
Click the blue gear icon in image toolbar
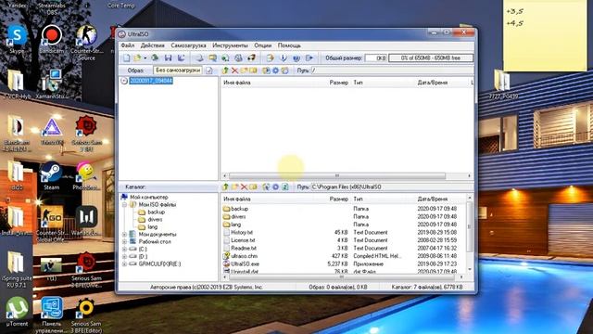click(275, 71)
